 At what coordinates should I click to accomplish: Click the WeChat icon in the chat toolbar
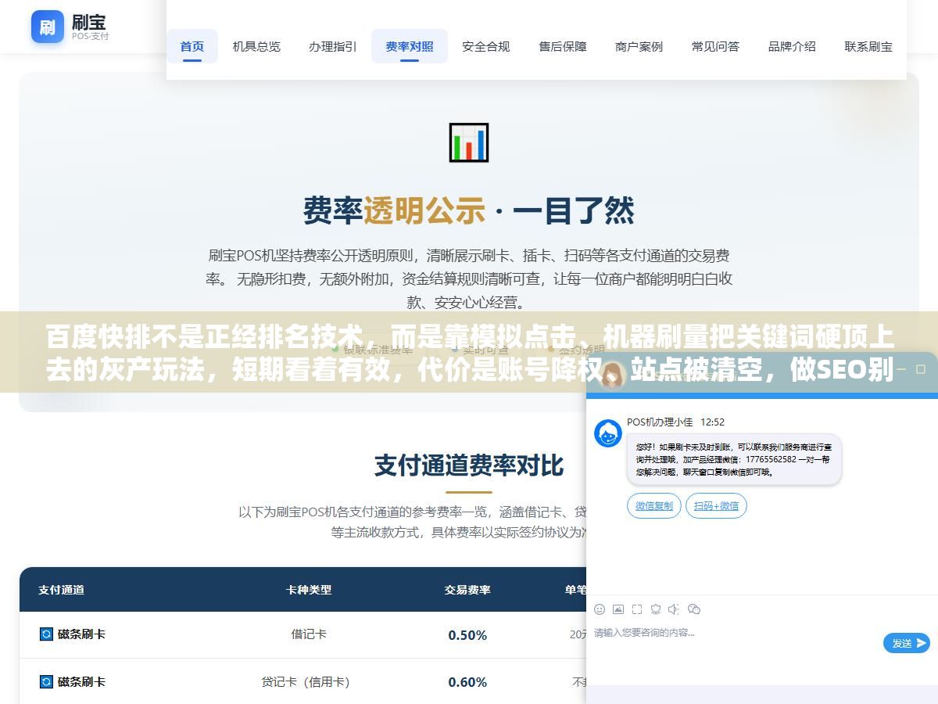tap(694, 609)
